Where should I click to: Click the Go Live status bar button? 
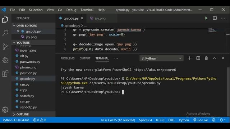coord(201,120)
